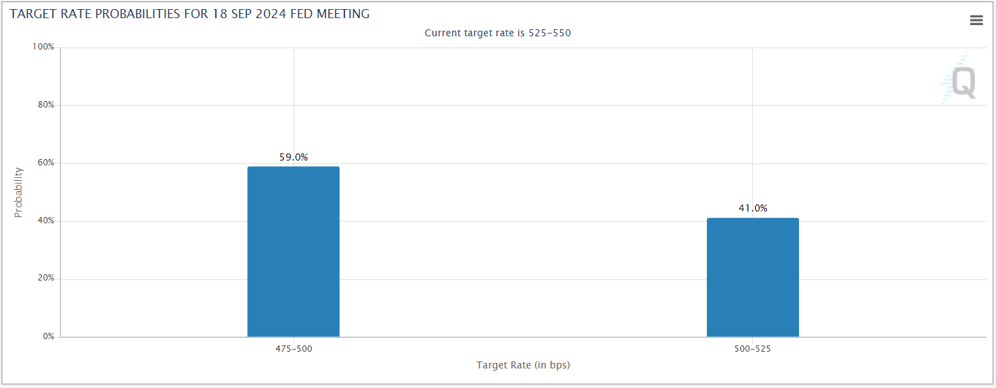Click the QuikStrike Q logo watermark
Image resolution: width=996 pixels, height=388 pixels.
point(958,81)
